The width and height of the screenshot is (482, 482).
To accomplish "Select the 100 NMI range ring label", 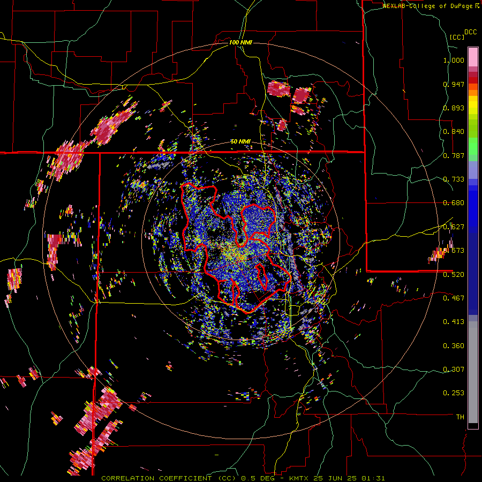I will (x=240, y=42).
